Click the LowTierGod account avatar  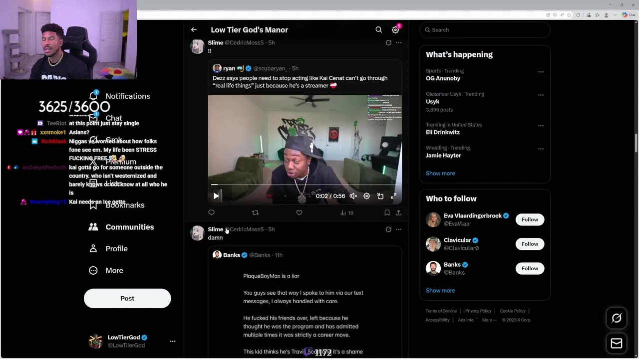point(95,342)
